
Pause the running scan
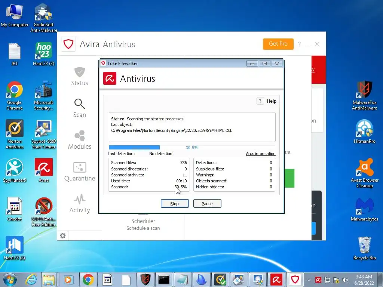[x=207, y=204]
